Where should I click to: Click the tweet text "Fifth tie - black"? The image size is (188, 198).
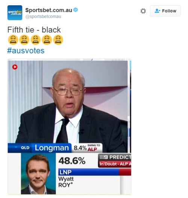click(x=34, y=30)
